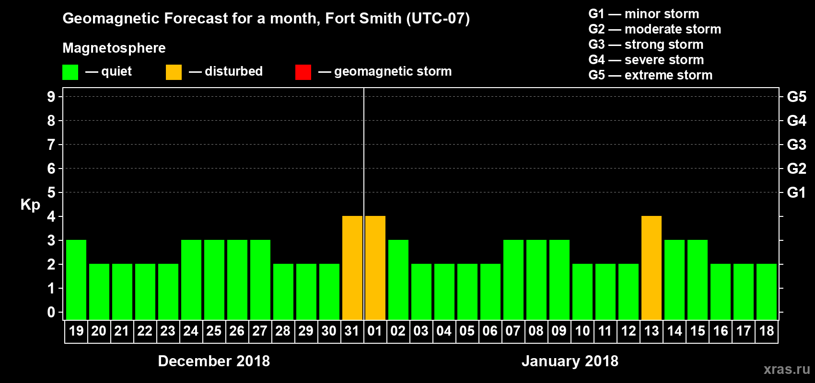The image size is (815, 383).
Task: Click the red geomagnetic storm legend swatch
Action: click(303, 72)
